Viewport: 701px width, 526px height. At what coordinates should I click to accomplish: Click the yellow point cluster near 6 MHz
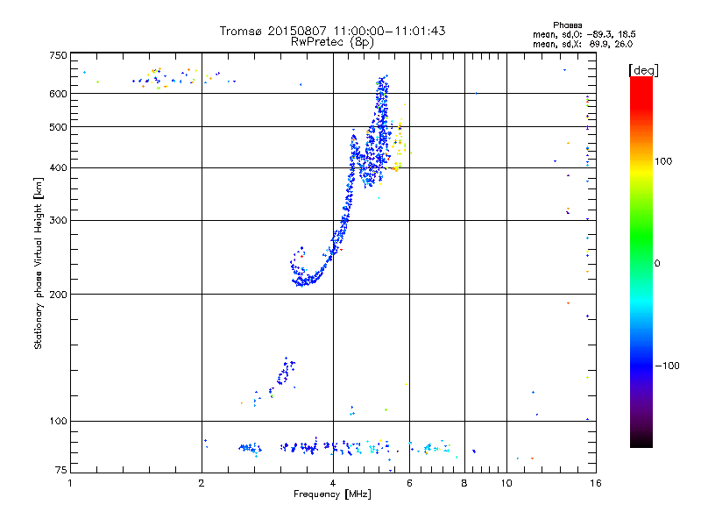tap(400, 147)
